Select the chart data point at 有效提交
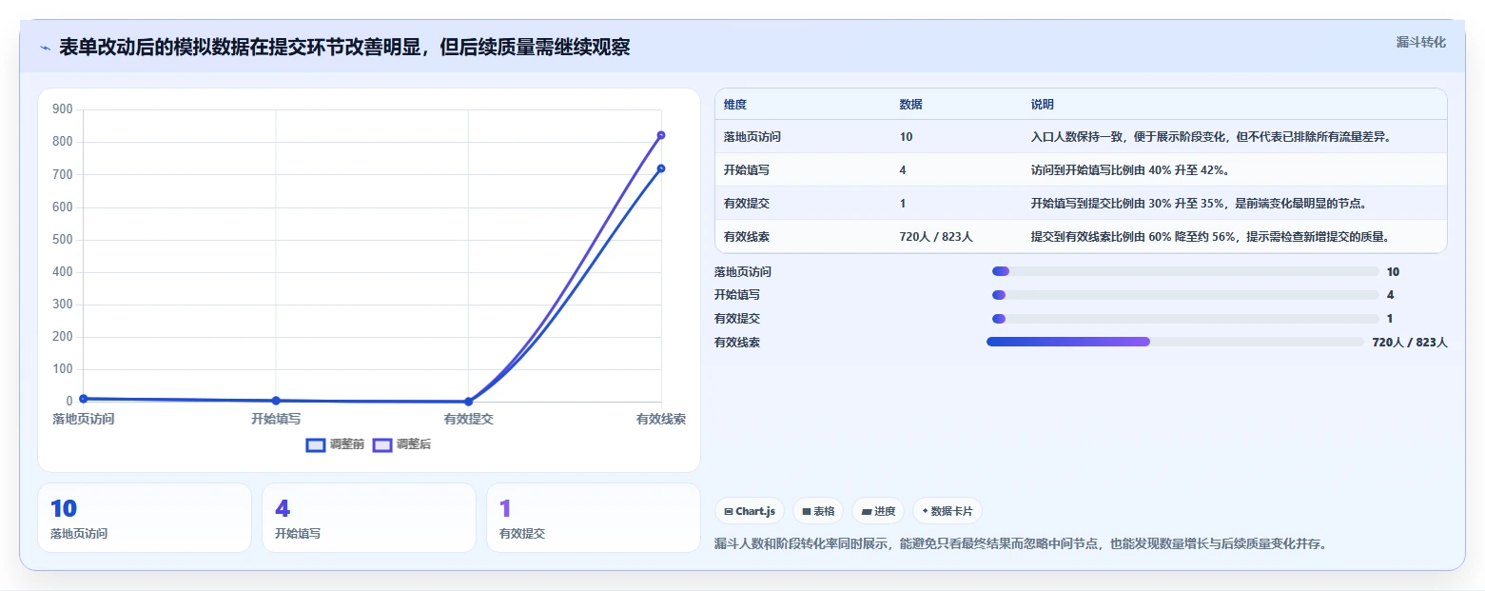This screenshot has width=1485, height=591. tap(468, 402)
